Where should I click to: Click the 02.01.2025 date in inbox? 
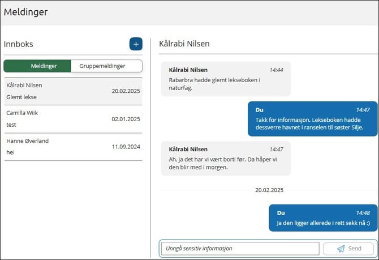click(x=126, y=119)
